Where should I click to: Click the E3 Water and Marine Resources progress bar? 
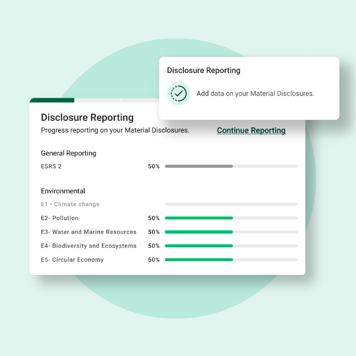click(231, 232)
